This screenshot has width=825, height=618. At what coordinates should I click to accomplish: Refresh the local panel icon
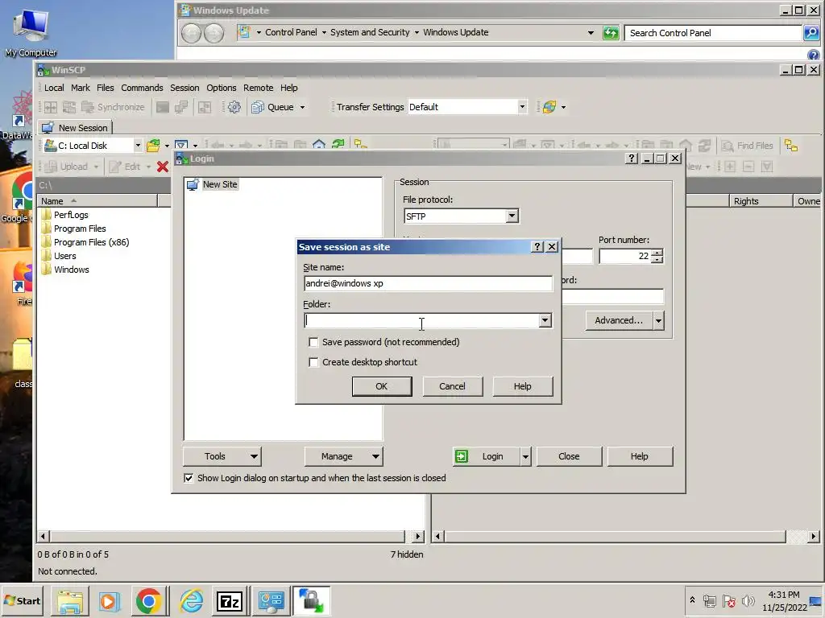(338, 145)
